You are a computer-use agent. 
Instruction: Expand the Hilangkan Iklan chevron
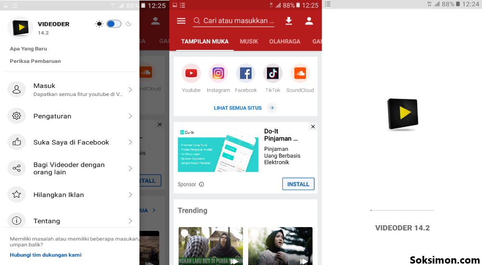(x=130, y=194)
